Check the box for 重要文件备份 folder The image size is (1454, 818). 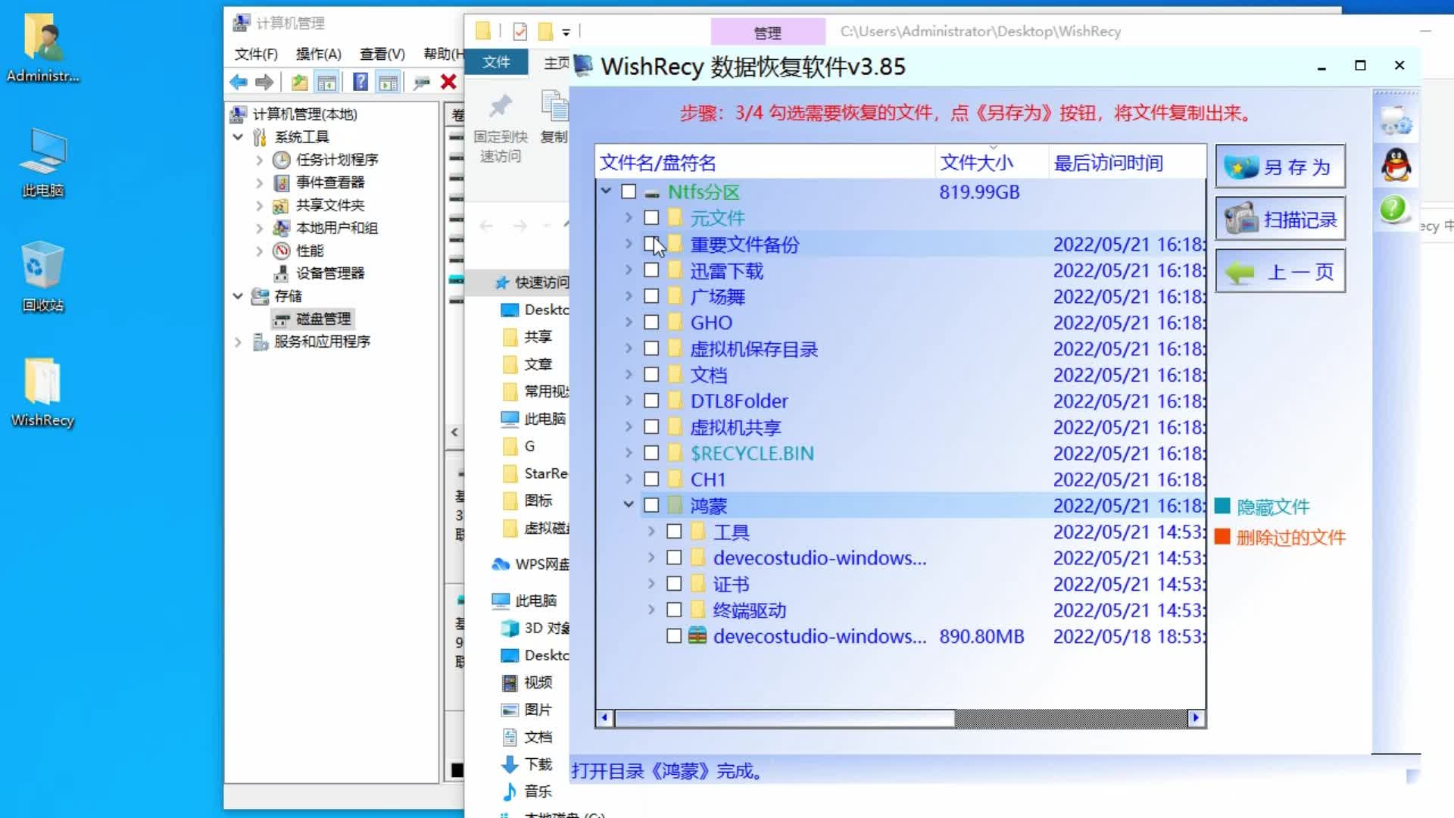coord(651,244)
